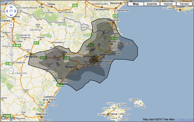The image size is (194, 122).
Task: Click the E-7 road shield
Action: [x=36, y=43]
